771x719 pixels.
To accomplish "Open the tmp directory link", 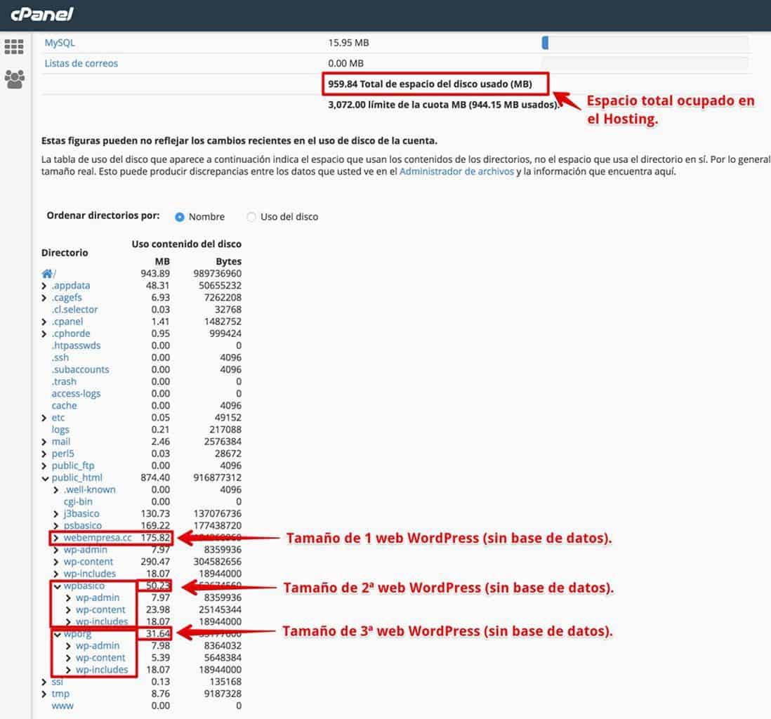I will click(60, 694).
